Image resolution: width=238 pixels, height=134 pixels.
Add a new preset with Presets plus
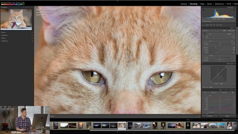tap(32, 32)
